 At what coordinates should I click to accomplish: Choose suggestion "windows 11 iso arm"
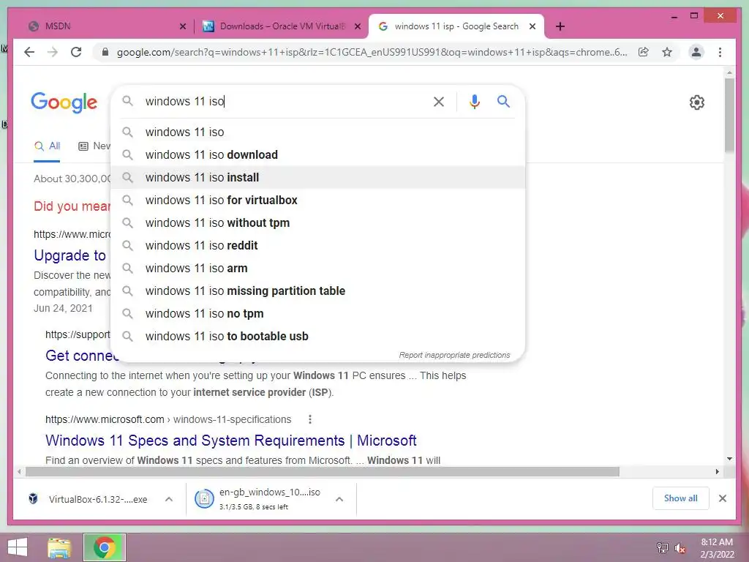pyautogui.click(x=317, y=268)
